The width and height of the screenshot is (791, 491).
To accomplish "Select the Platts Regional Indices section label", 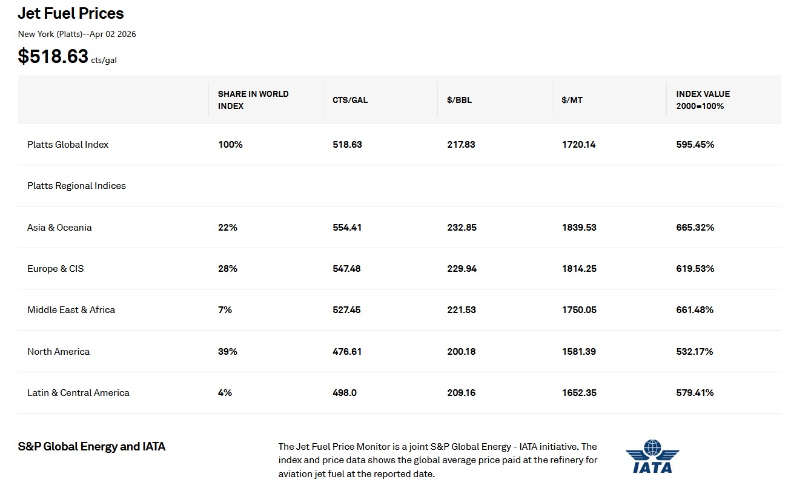I will point(76,186).
